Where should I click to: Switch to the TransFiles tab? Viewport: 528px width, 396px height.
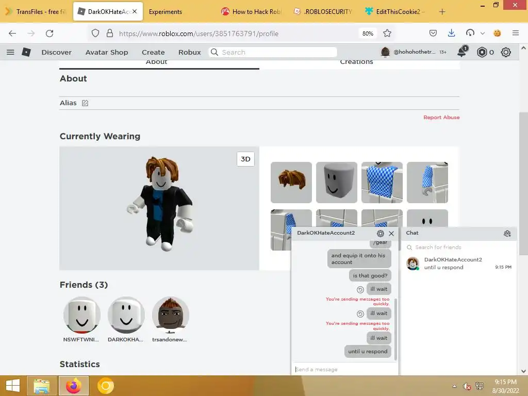(x=37, y=12)
